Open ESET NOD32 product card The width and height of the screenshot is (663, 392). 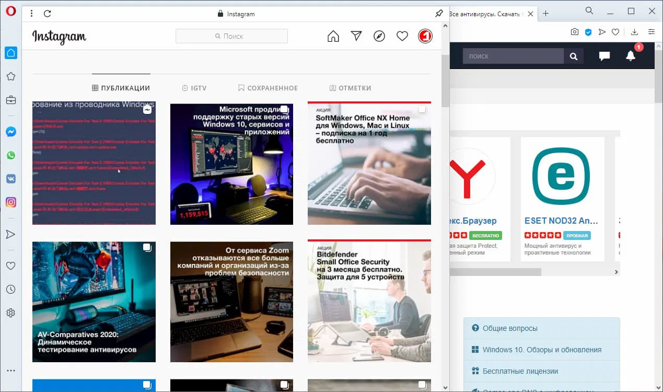(x=562, y=199)
